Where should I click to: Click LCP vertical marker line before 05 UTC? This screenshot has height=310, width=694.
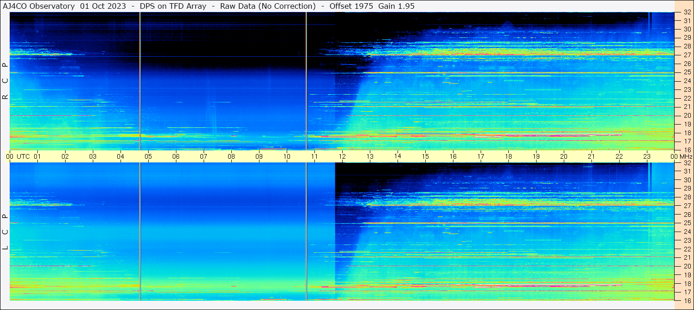(140, 232)
